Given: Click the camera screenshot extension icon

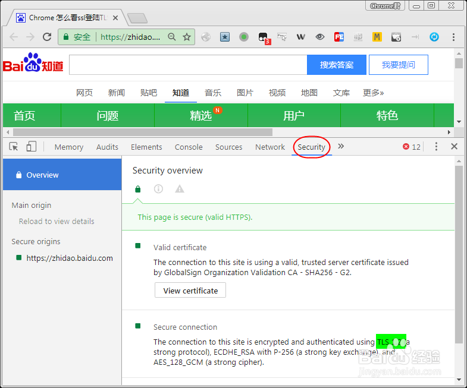Looking at the screenshot, I should point(396,37).
